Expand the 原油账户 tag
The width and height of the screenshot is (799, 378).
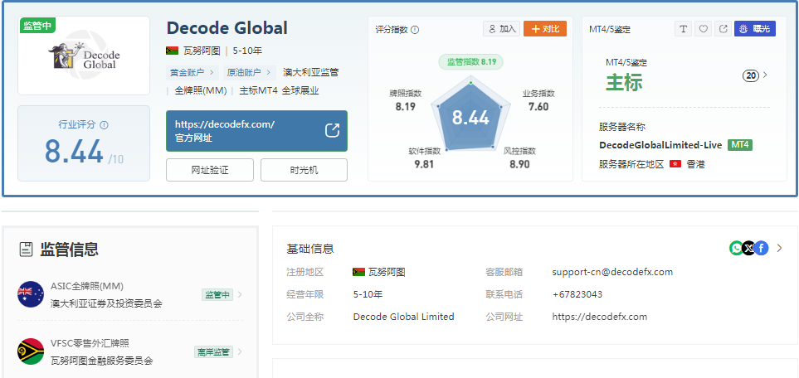250,73
